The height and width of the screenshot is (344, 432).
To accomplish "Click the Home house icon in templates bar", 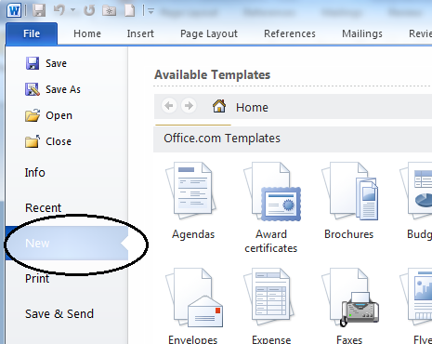I will coord(219,106).
